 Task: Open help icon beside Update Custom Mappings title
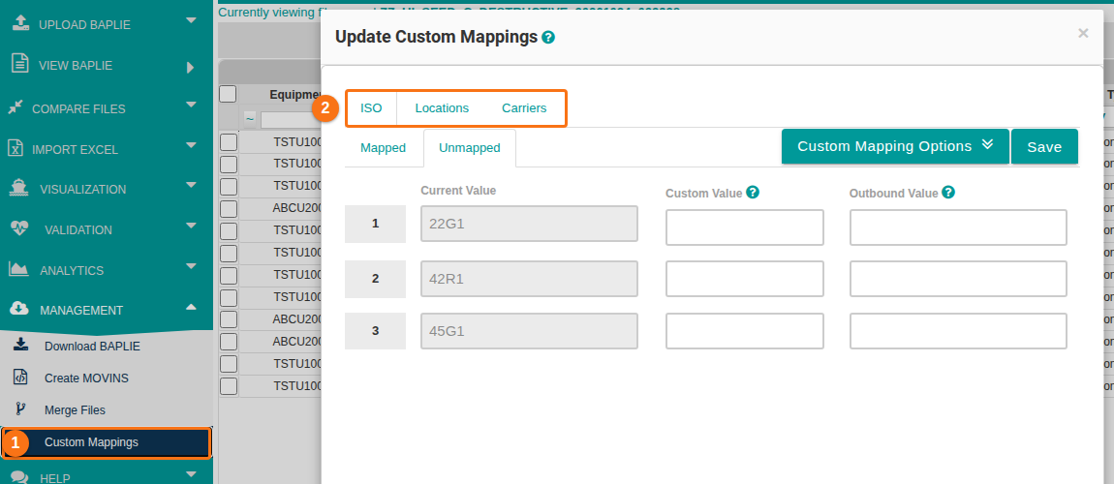click(547, 38)
